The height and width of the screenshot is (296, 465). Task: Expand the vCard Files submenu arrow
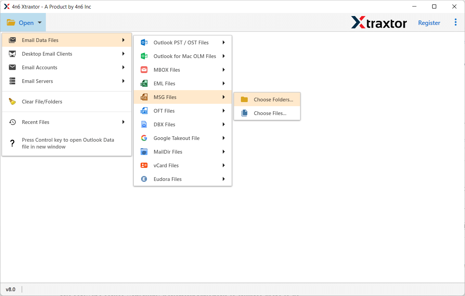223,165
